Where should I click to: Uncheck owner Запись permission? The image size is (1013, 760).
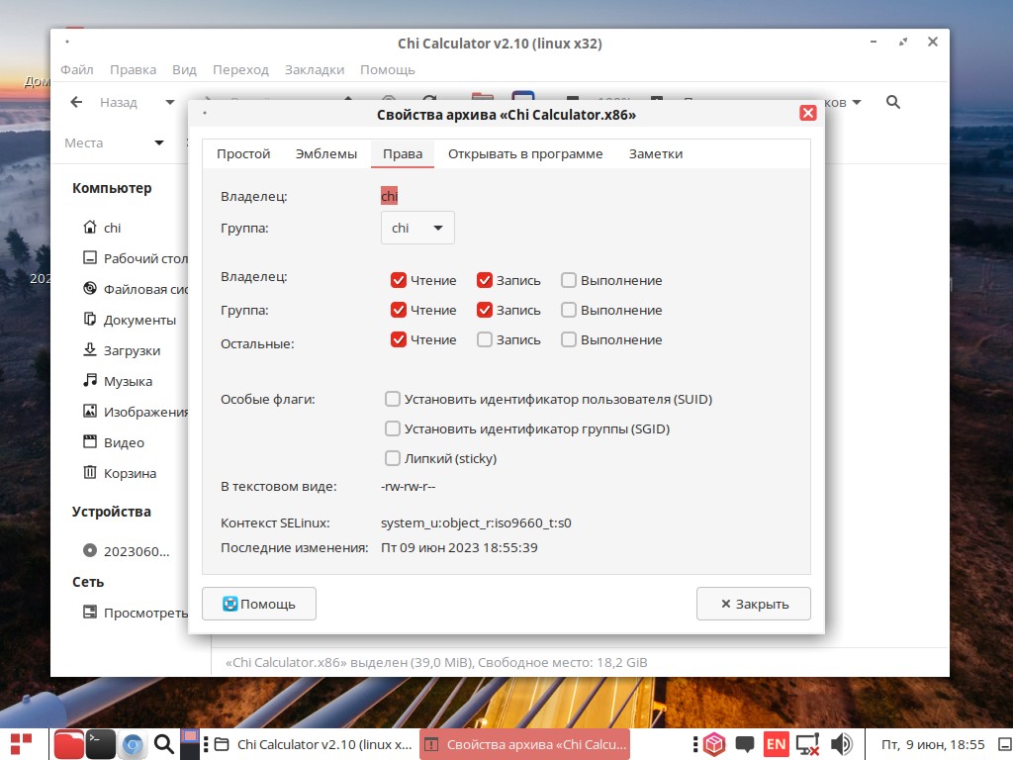coord(485,280)
